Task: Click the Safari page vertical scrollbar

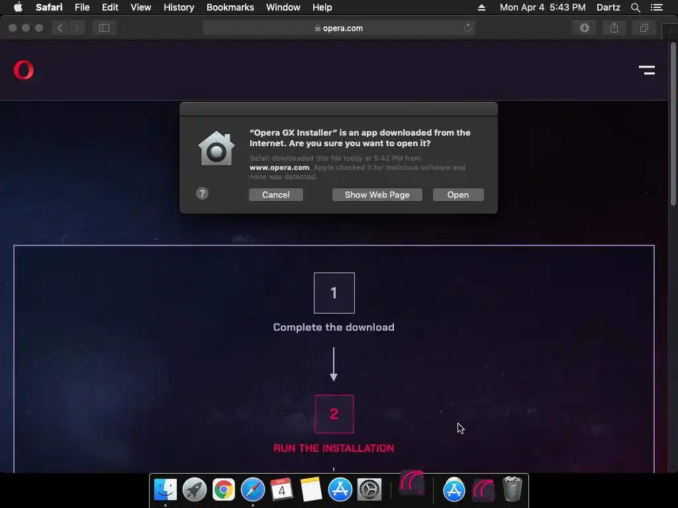Action: click(x=673, y=124)
